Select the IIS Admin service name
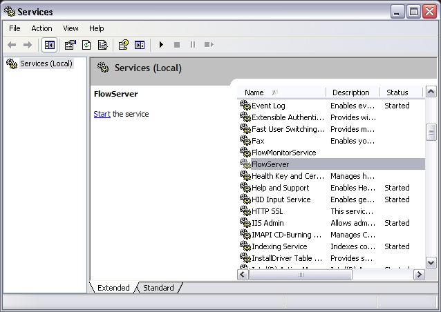This screenshot has height=312, width=441. pyautogui.click(x=268, y=223)
